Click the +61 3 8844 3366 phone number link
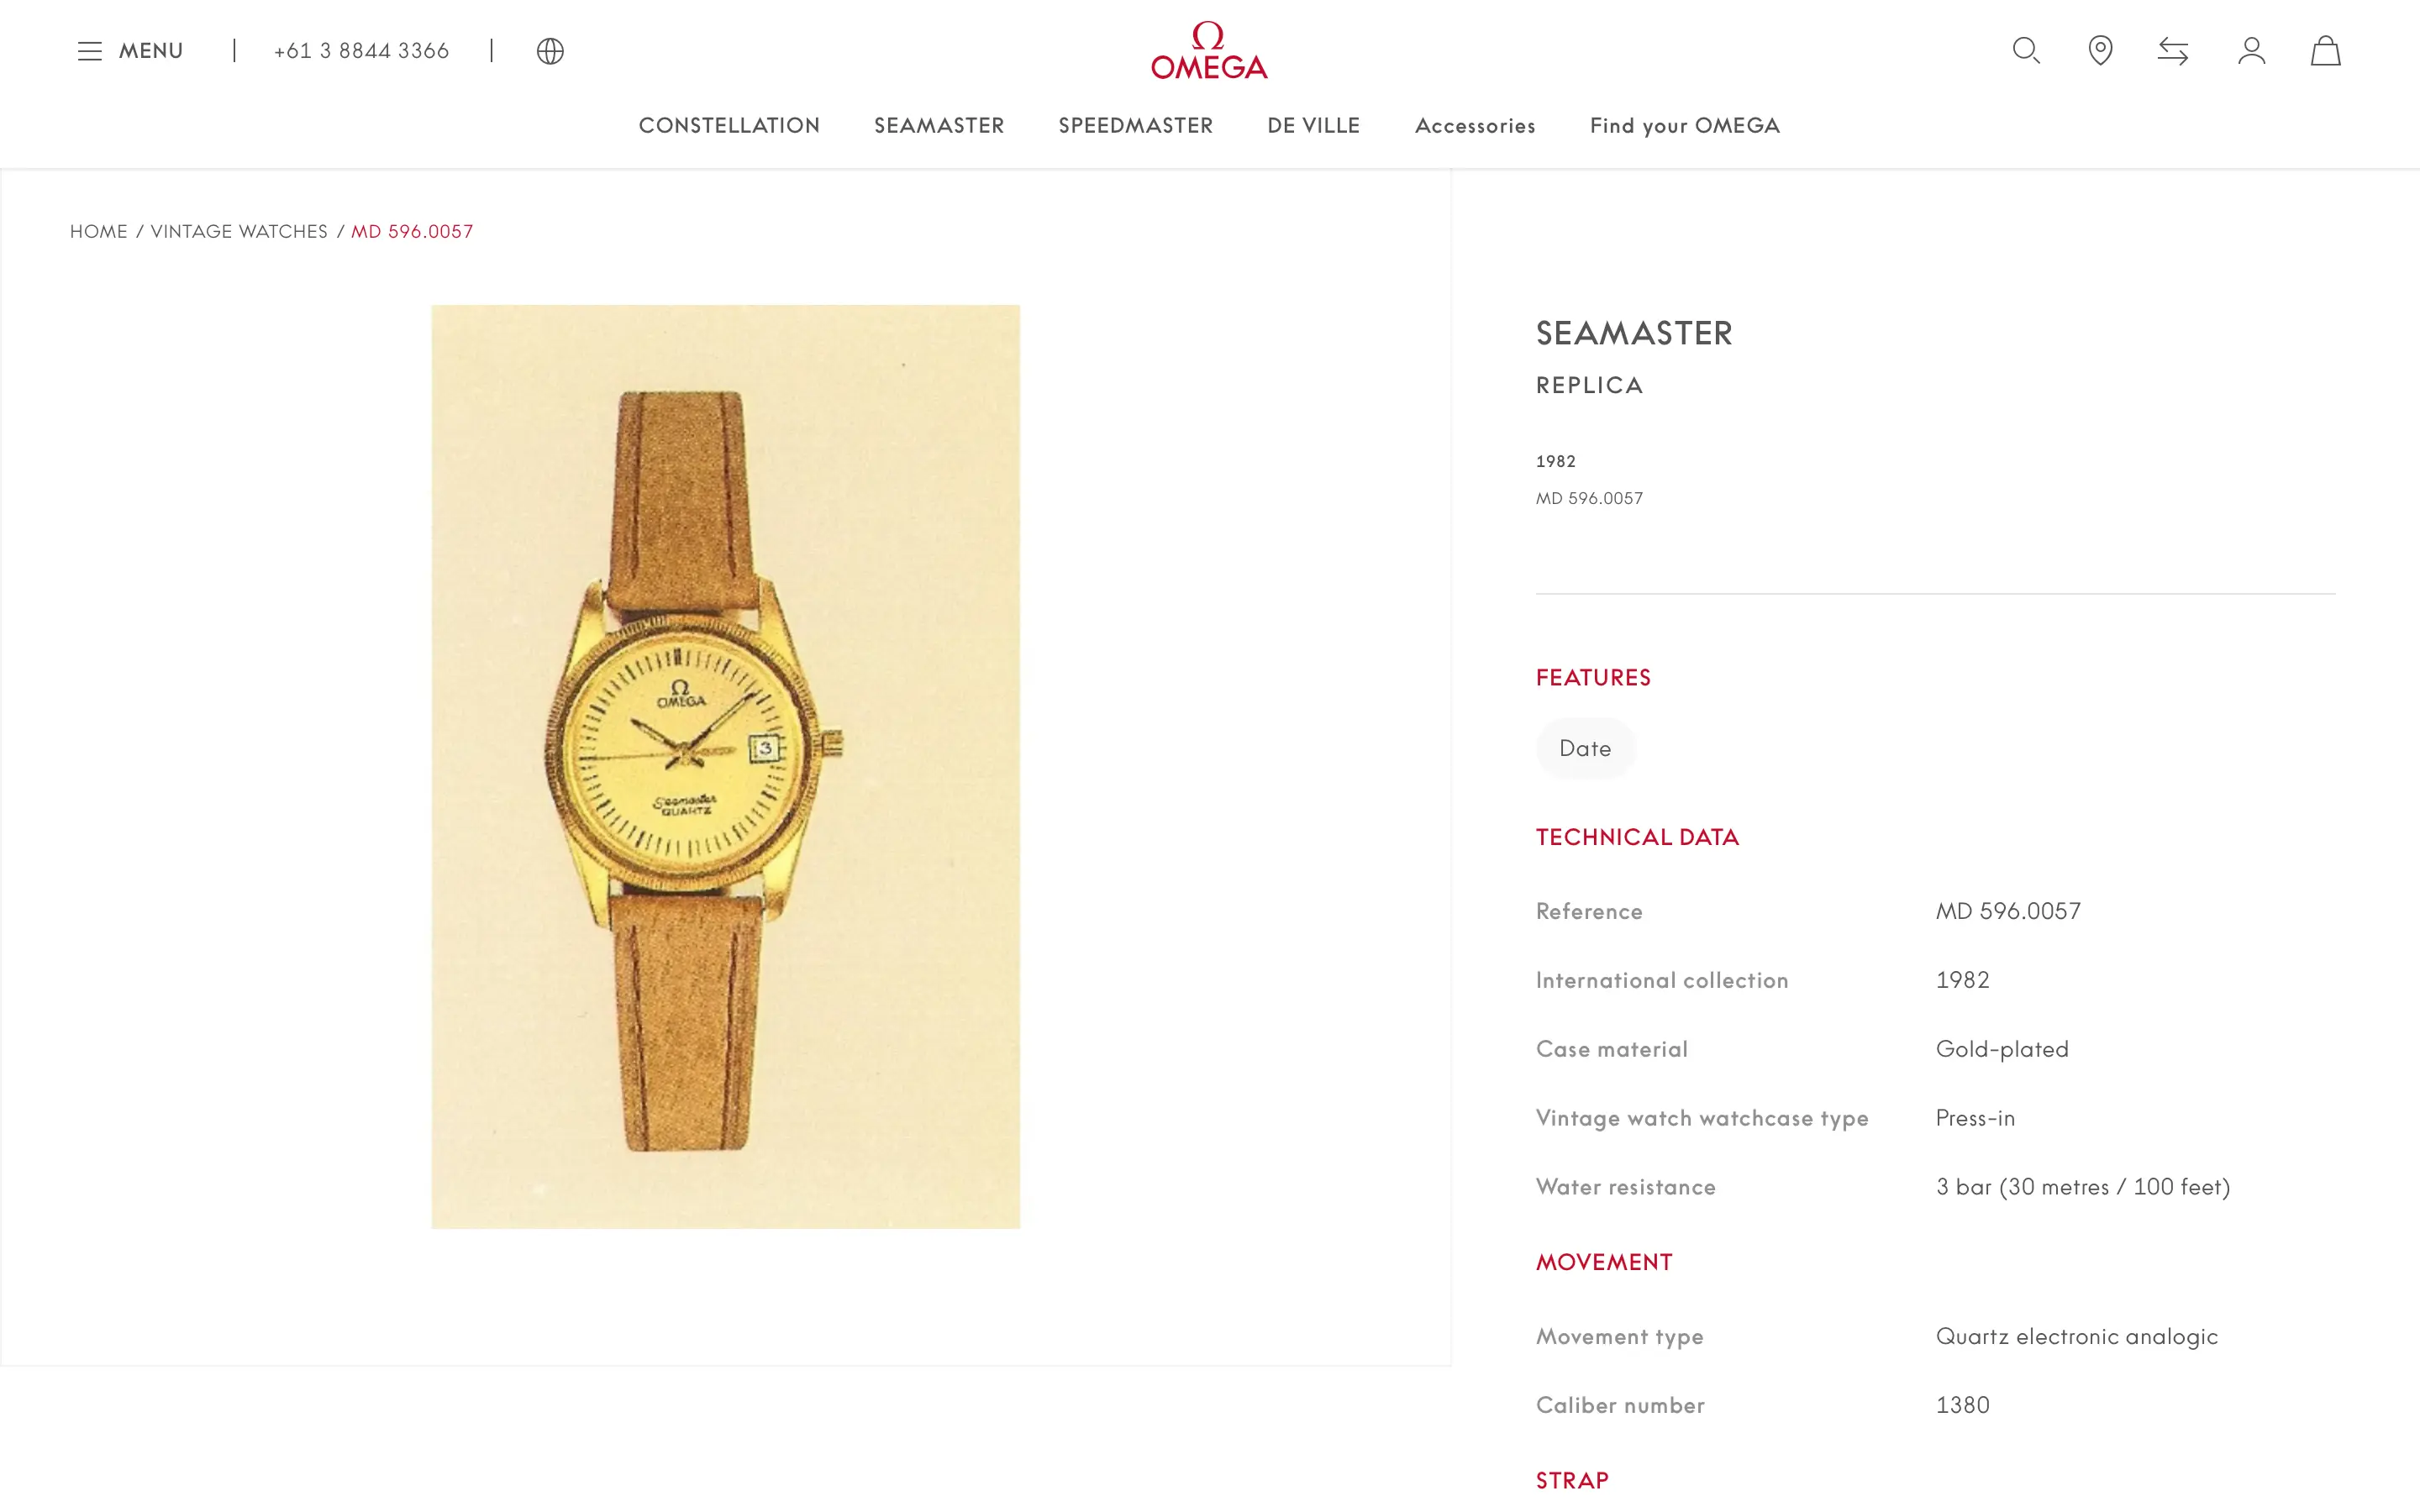The height and width of the screenshot is (1512, 2420). (x=361, y=51)
